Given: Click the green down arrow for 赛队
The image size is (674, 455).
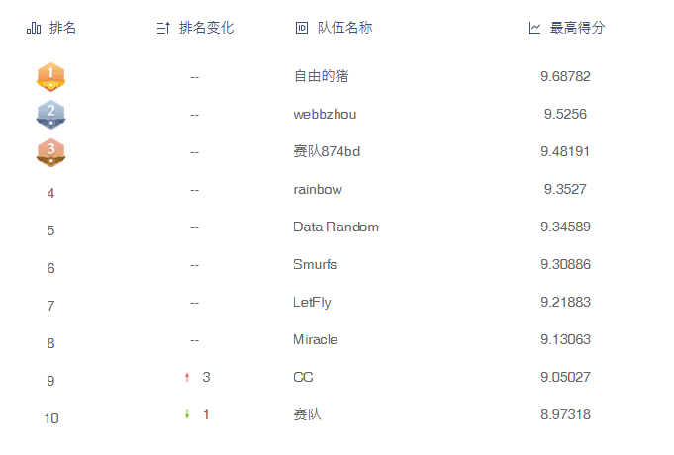Looking at the screenshot, I should tap(187, 414).
